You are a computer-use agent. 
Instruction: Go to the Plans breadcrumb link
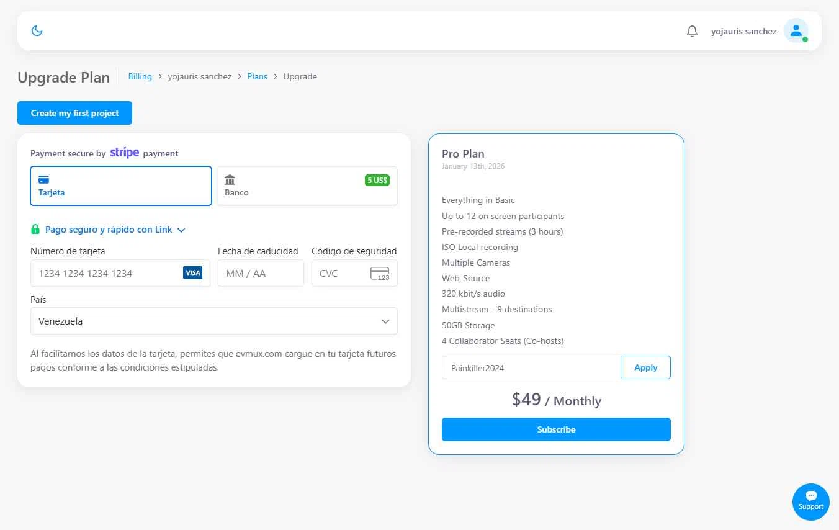[258, 76]
